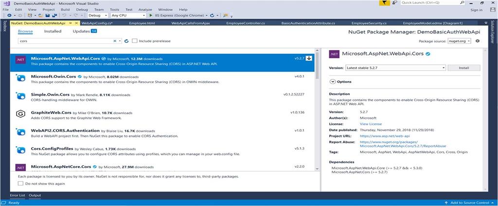Clear the cors search text with X
The height and width of the screenshot is (206, 498).
[x=115, y=41]
